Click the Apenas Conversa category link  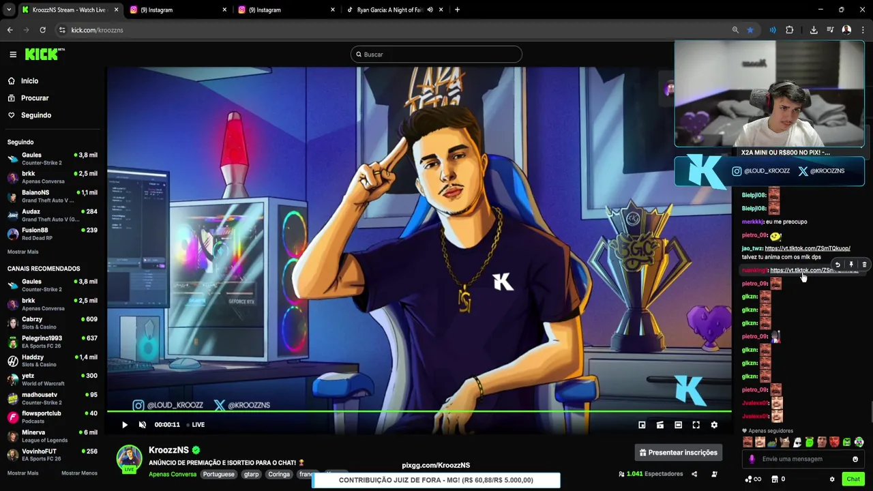click(x=173, y=475)
